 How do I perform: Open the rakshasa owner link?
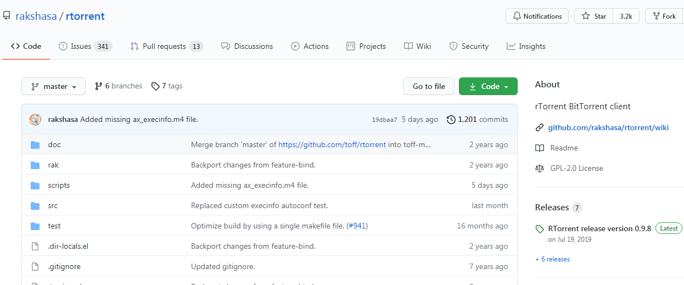pyautogui.click(x=36, y=16)
